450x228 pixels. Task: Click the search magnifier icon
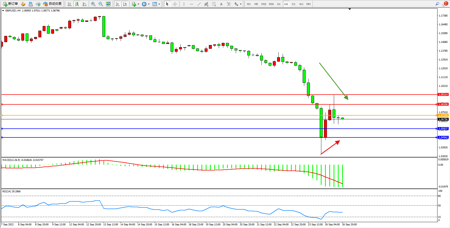point(437,4)
